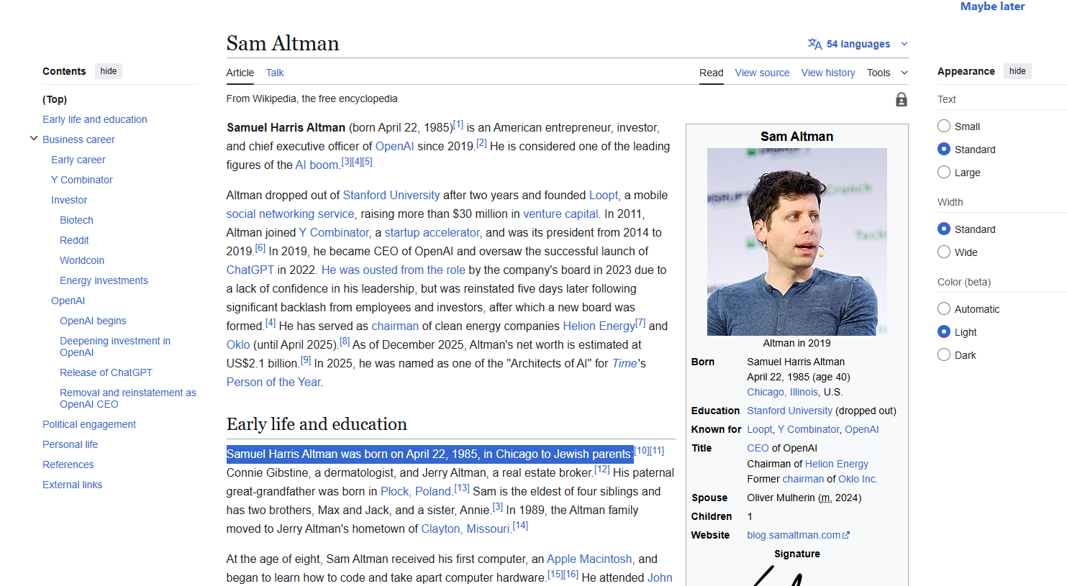Open Chicago, Illinois link in the infobox
The width and height of the screenshot is (1067, 586).
click(782, 392)
